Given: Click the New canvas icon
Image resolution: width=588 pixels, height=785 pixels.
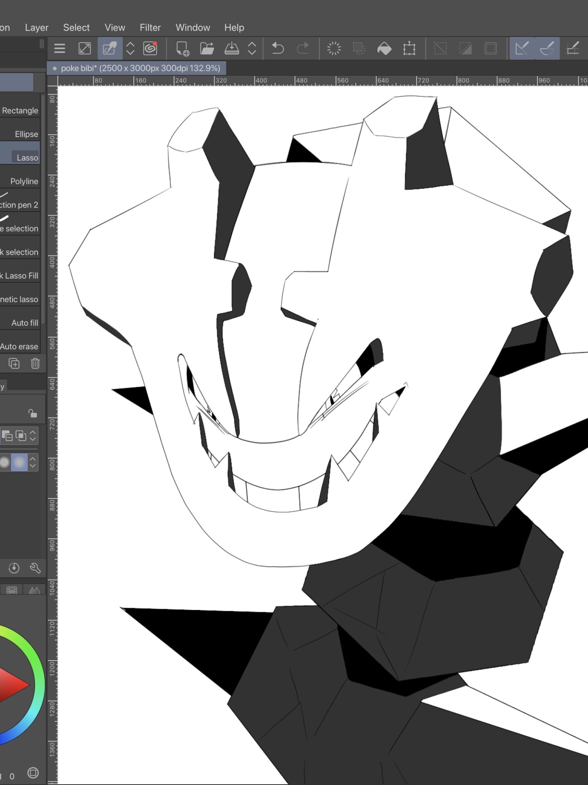Looking at the screenshot, I should tap(182, 49).
